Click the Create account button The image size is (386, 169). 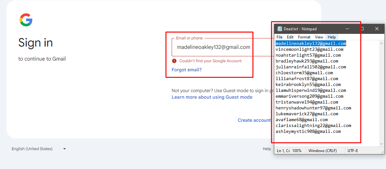pyautogui.click(x=254, y=120)
